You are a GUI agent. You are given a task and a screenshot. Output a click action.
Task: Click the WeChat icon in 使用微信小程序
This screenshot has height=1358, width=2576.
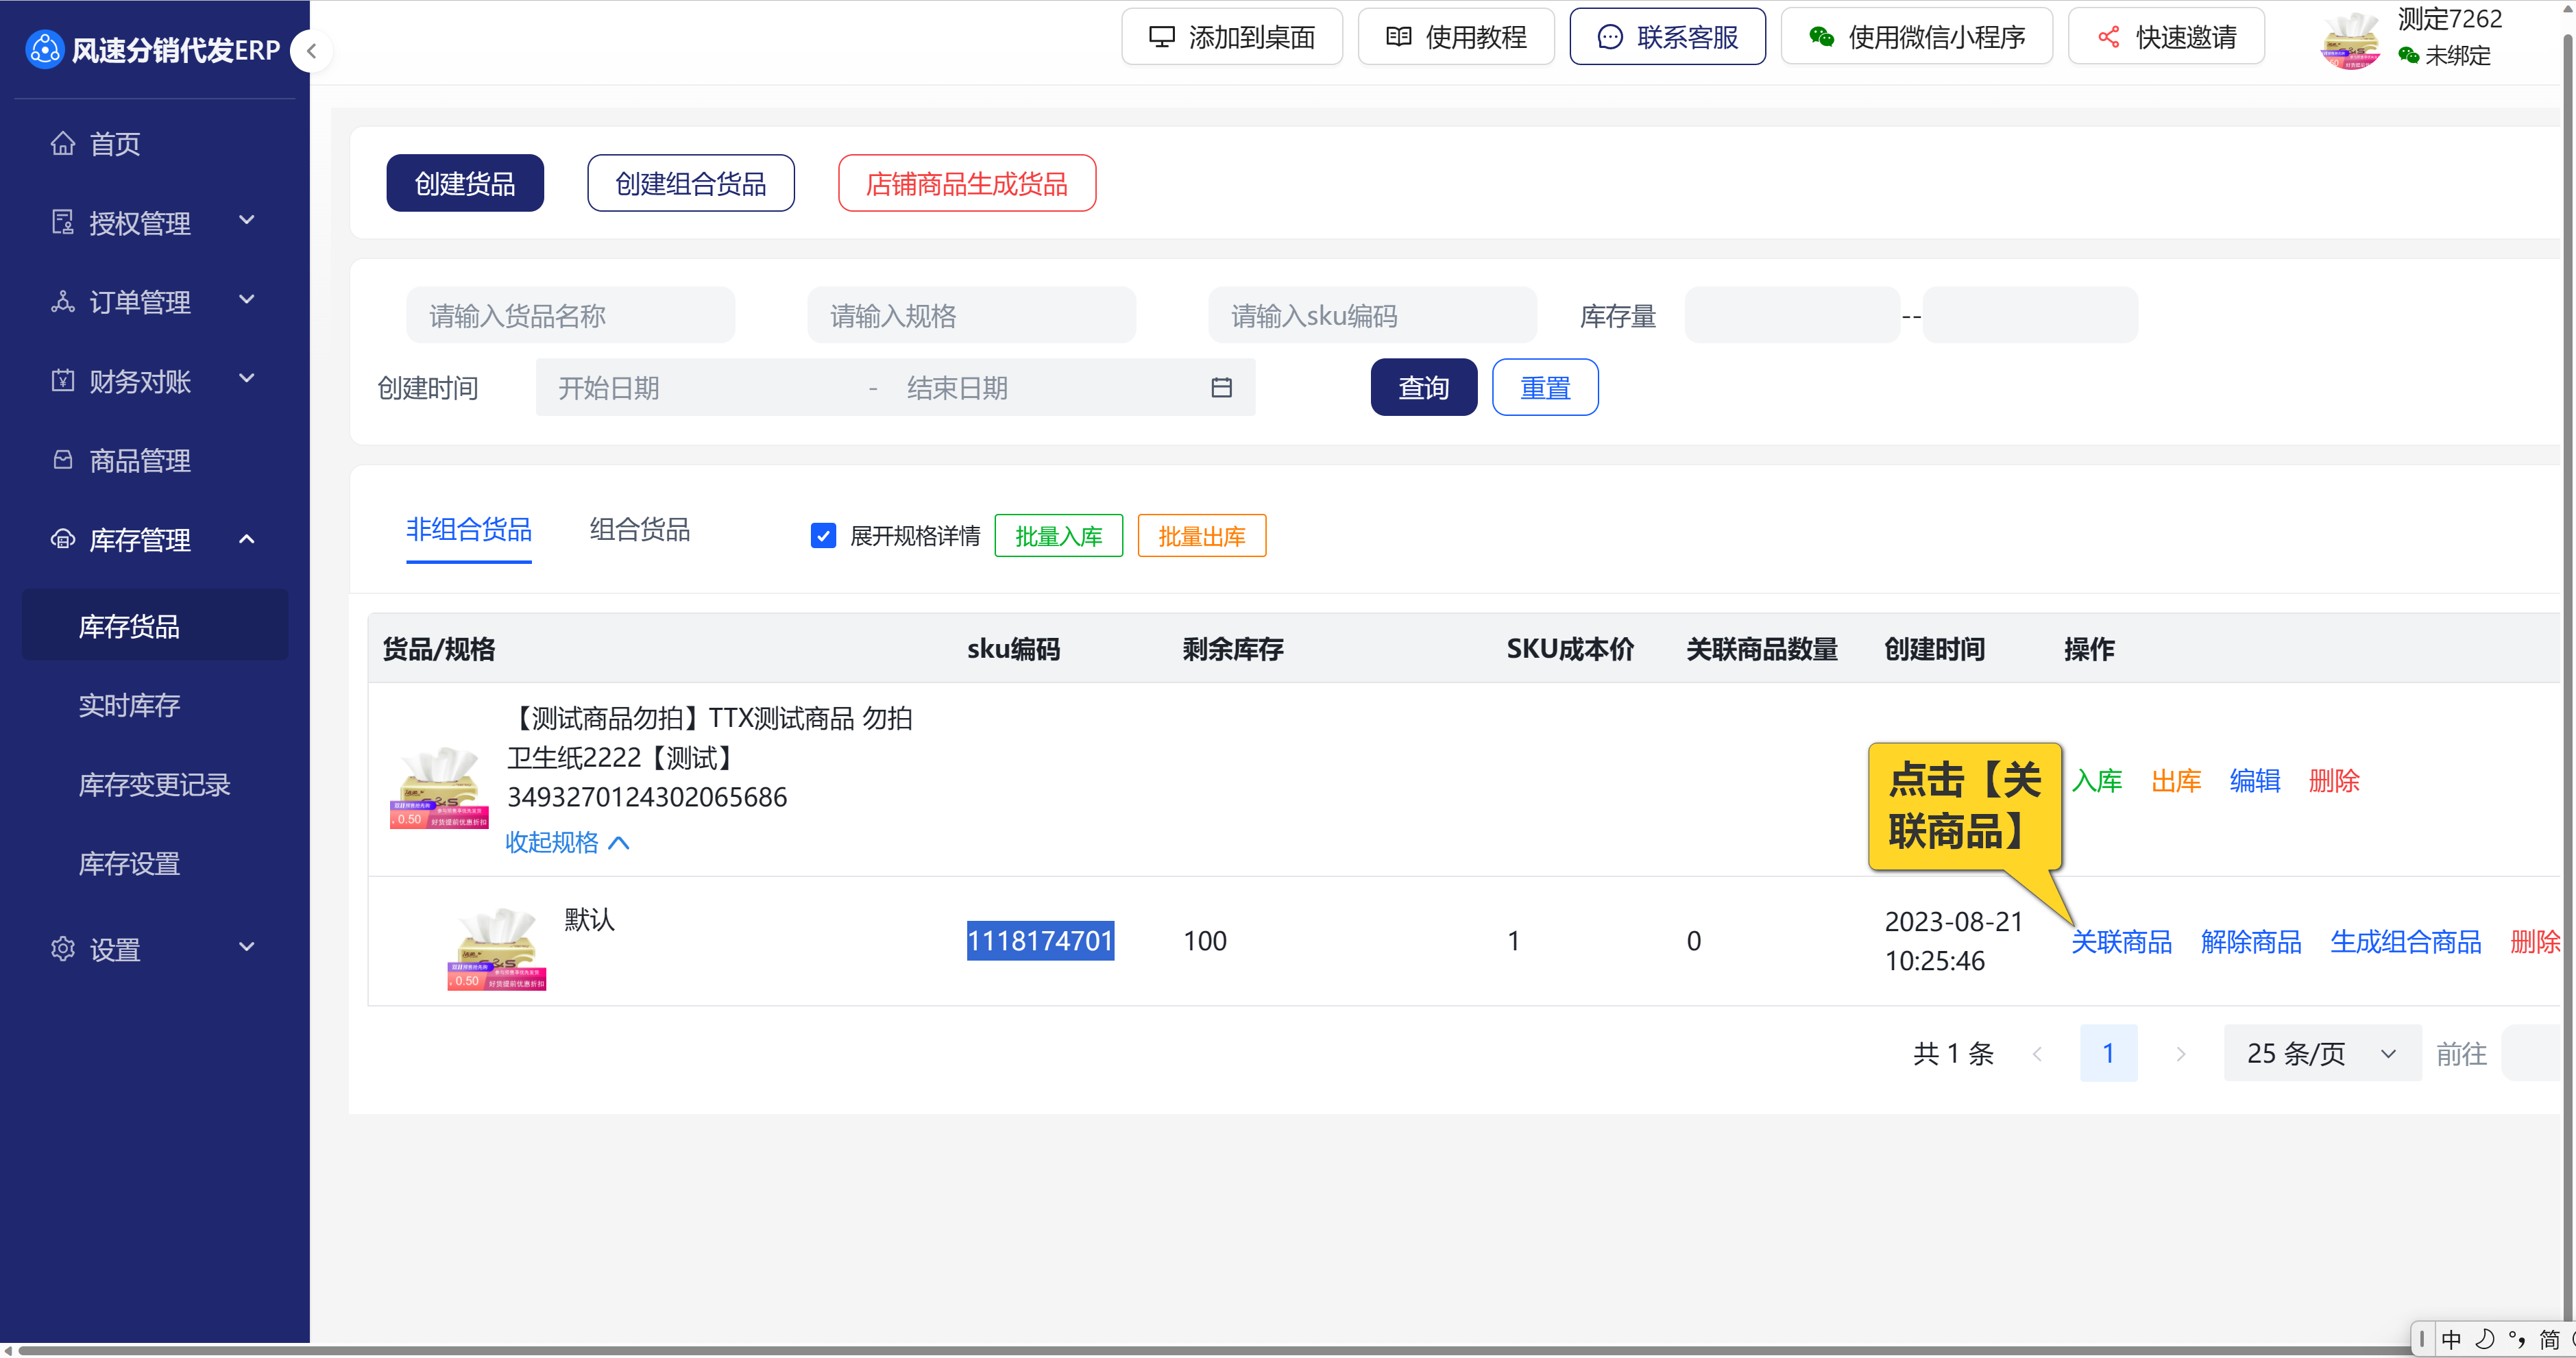(x=1821, y=37)
